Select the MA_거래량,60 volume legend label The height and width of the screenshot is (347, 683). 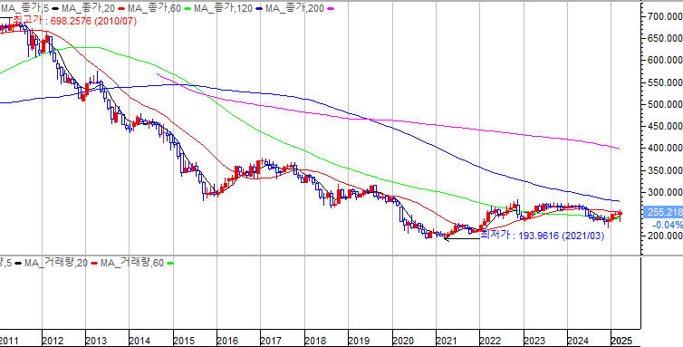132,263
